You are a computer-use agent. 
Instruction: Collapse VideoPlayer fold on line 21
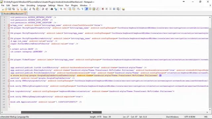pyautogui.click(x=9, y=59)
